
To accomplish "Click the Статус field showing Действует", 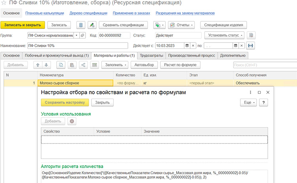I will coord(178,35).
